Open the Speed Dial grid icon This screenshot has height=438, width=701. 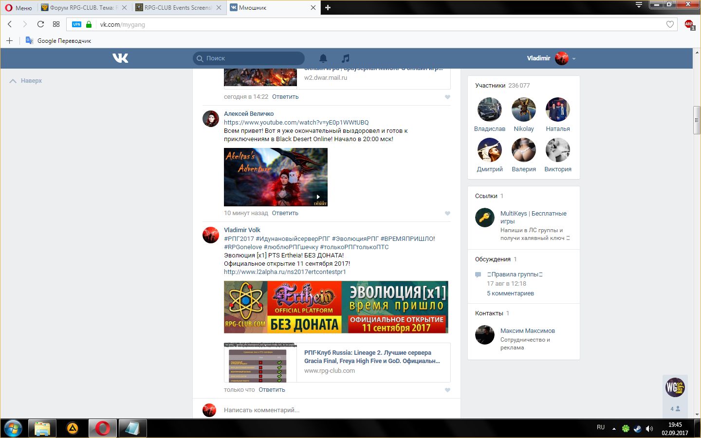pyautogui.click(x=56, y=24)
